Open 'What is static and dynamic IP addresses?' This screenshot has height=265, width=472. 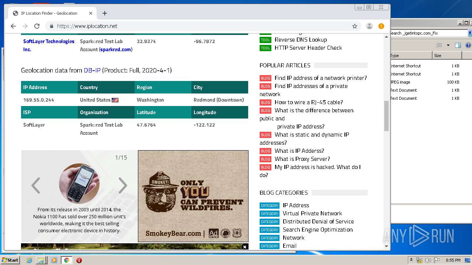tap(312, 135)
